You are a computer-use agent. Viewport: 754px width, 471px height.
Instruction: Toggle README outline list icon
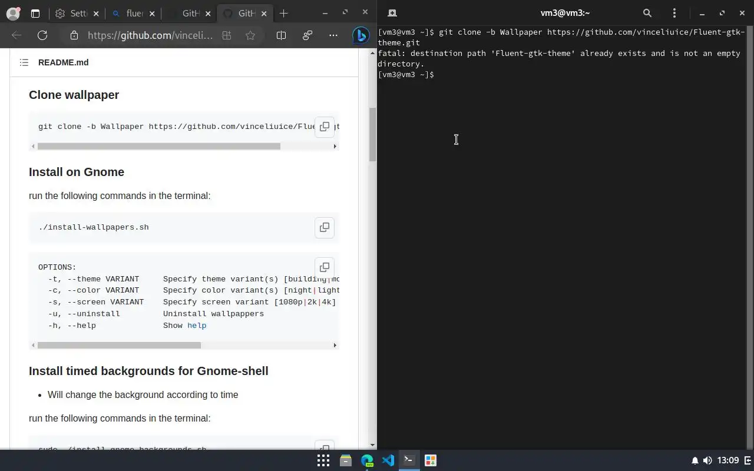click(x=24, y=62)
